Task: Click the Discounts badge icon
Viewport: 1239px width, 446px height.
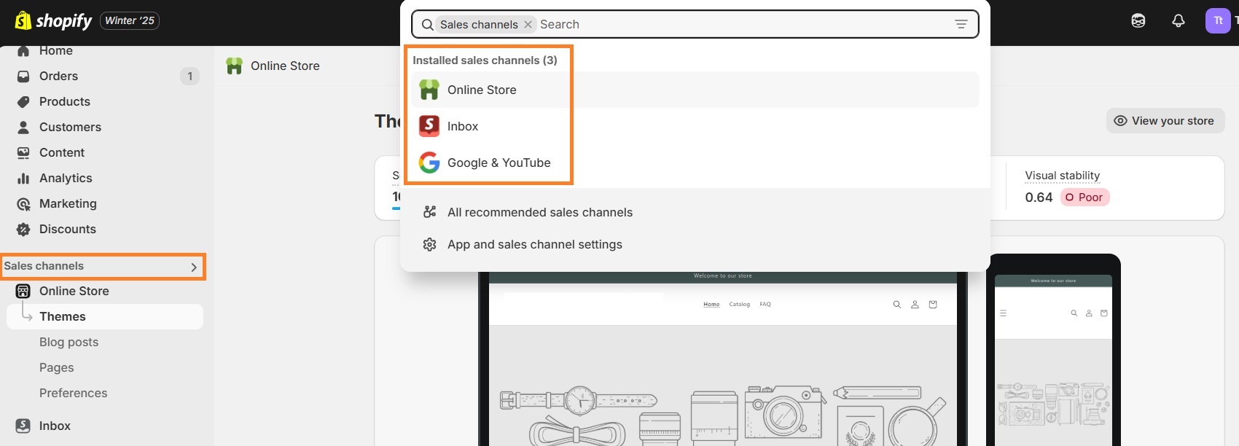Action: (23, 229)
